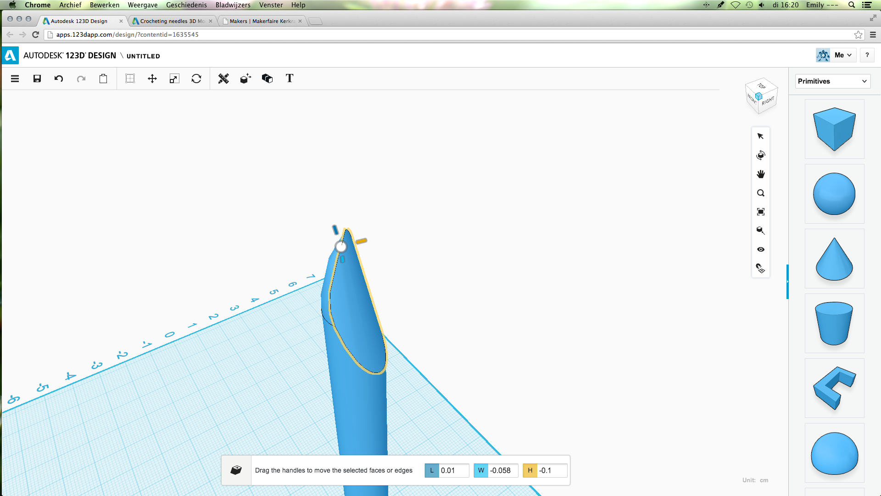This screenshot has width=881, height=496.
Task: Click the Undo button
Action: 59,79
